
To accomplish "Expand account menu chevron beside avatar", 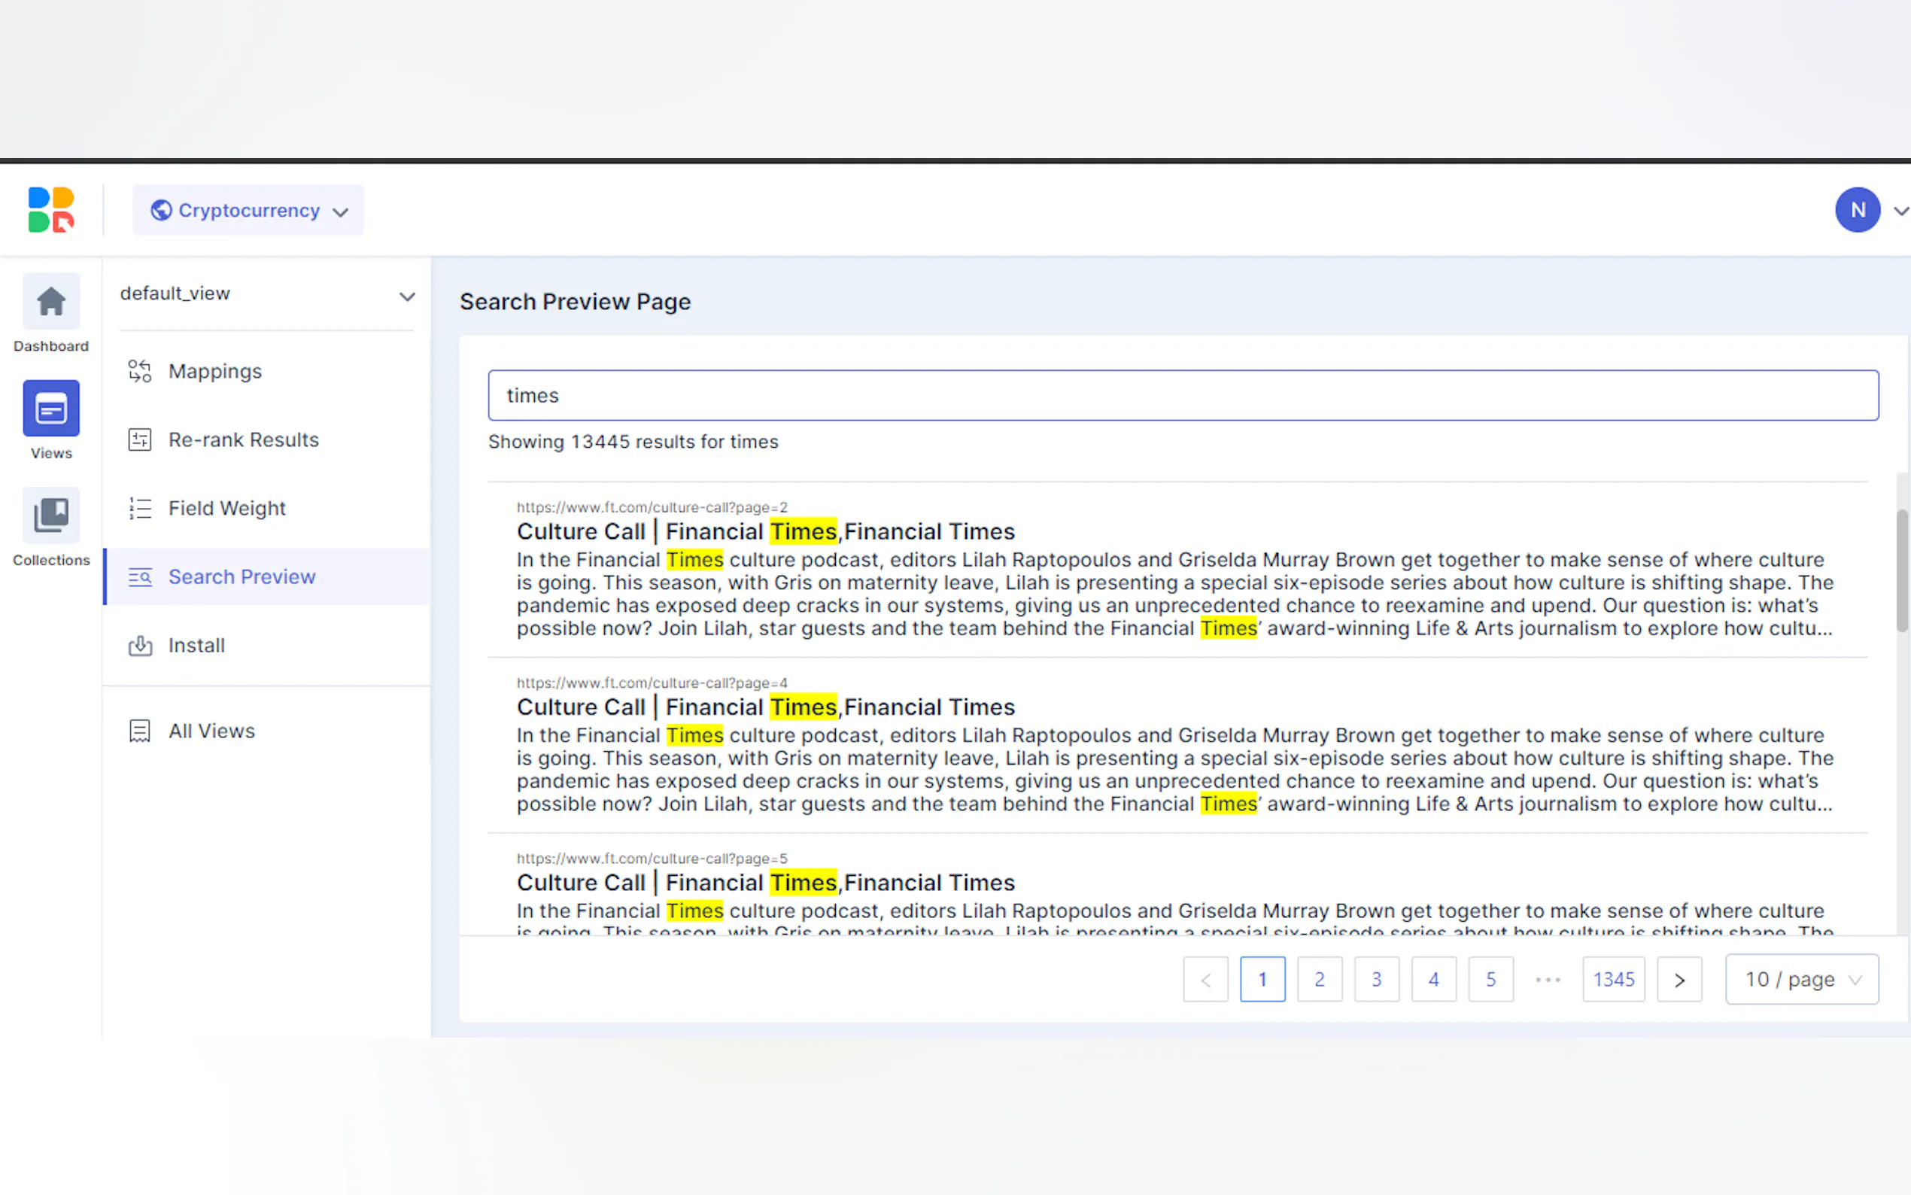I will tap(1900, 211).
